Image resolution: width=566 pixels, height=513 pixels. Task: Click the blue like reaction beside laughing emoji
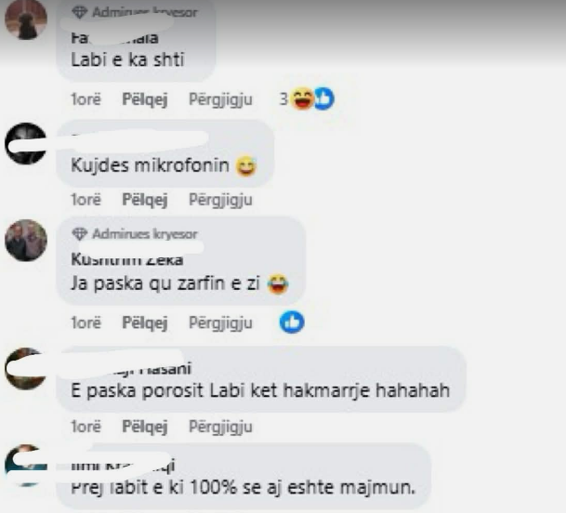point(324,99)
